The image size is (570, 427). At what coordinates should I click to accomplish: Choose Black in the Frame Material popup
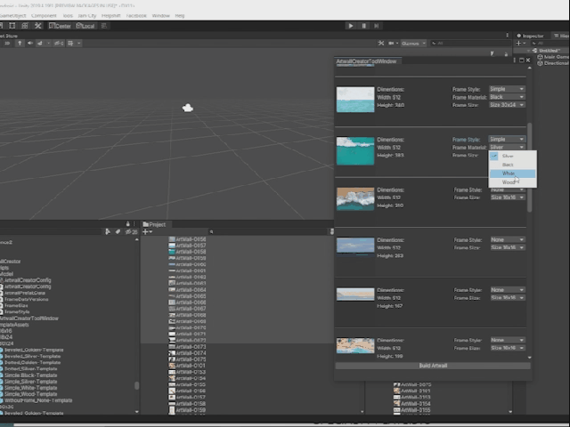point(512,165)
